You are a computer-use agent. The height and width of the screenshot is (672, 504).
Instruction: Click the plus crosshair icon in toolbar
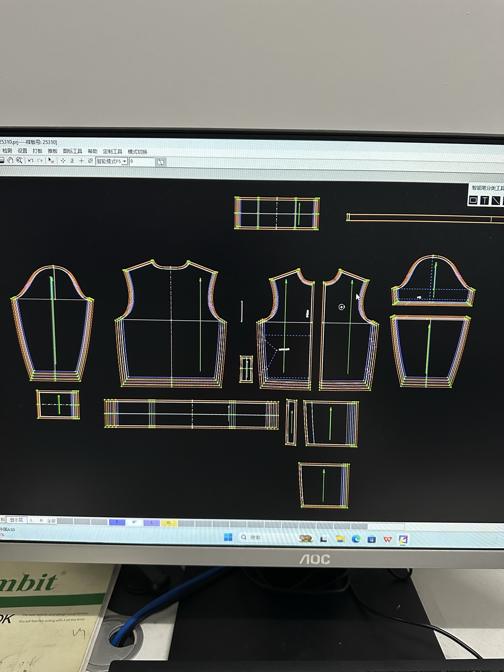pyautogui.click(x=81, y=161)
